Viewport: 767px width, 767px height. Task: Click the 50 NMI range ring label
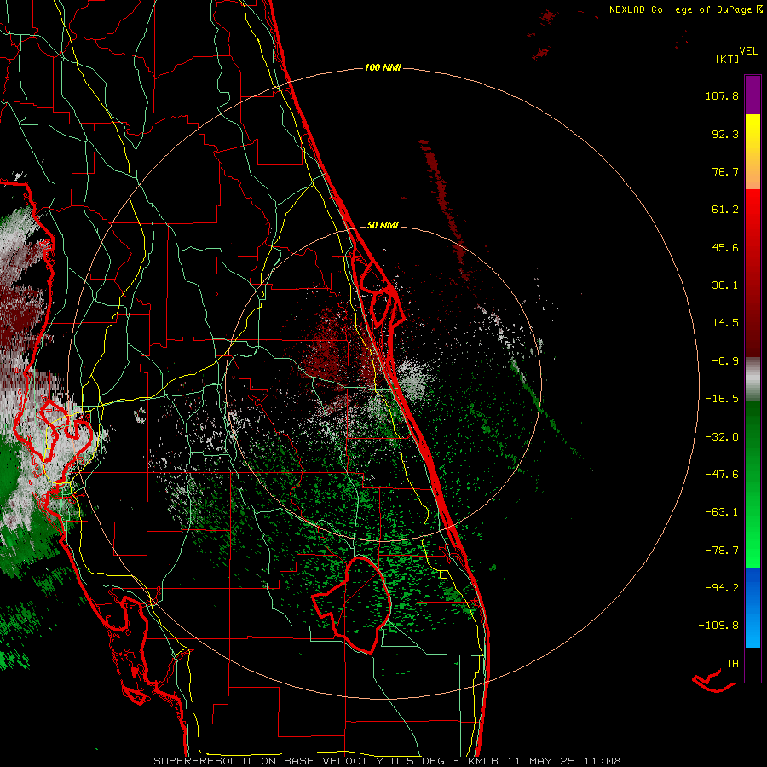pyautogui.click(x=383, y=226)
